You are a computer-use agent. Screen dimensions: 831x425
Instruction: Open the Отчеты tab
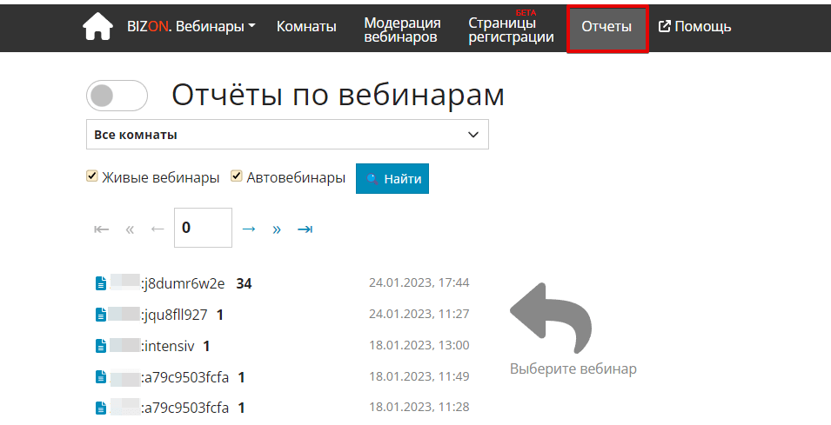click(606, 27)
